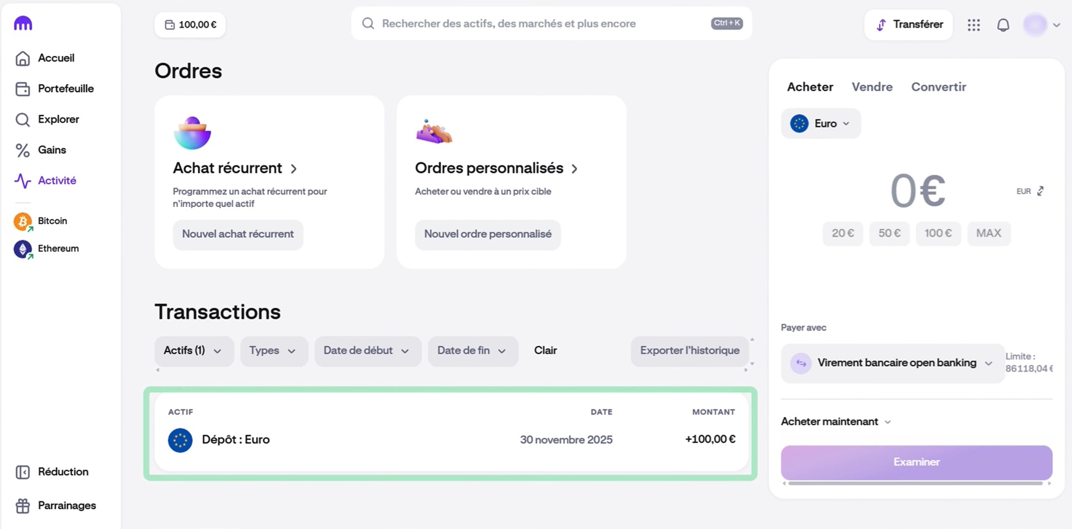Click the +100,00 € amount
This screenshot has width=1072, height=529.
point(710,439)
